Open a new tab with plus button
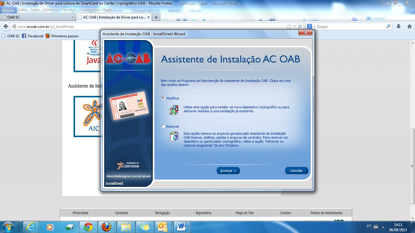Screen dimensions: 415x233 [156, 17]
